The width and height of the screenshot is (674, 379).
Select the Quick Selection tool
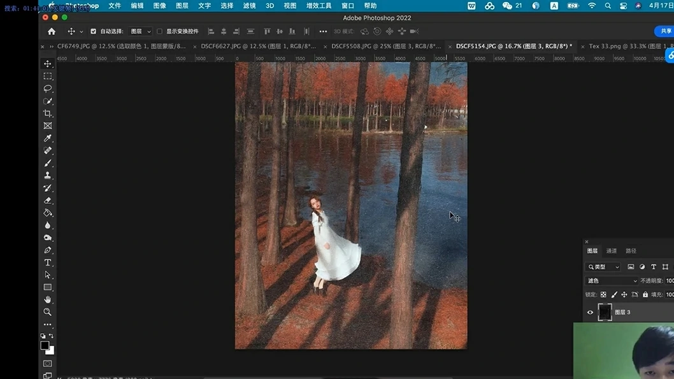(x=48, y=101)
